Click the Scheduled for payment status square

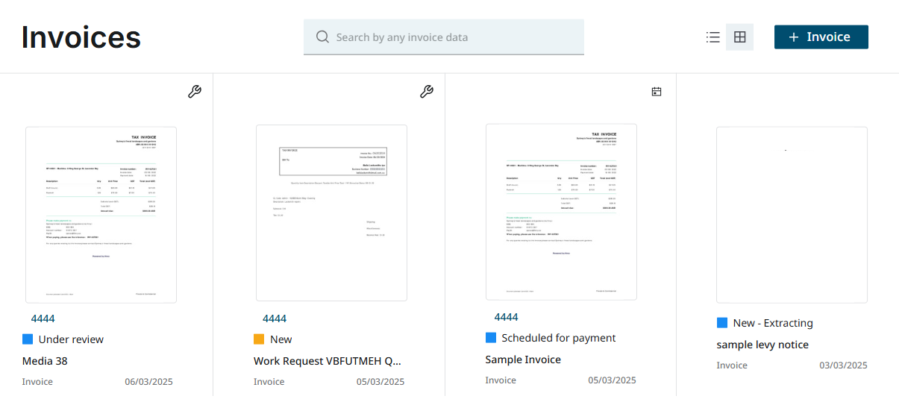pyautogui.click(x=491, y=338)
